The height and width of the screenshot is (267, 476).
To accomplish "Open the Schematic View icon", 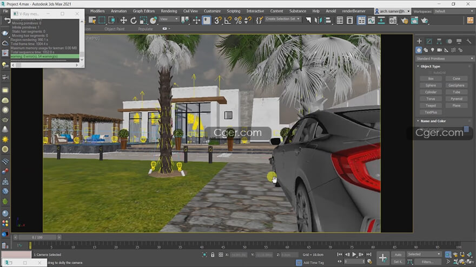I will [381, 20].
